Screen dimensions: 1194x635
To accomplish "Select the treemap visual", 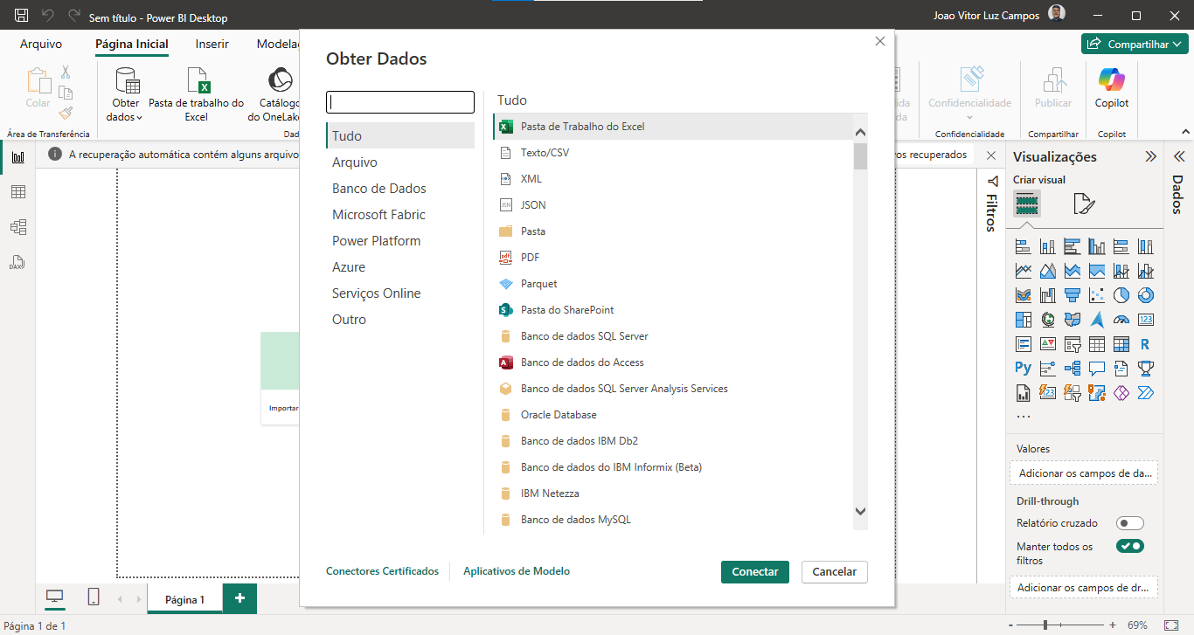I will click(x=1024, y=321).
